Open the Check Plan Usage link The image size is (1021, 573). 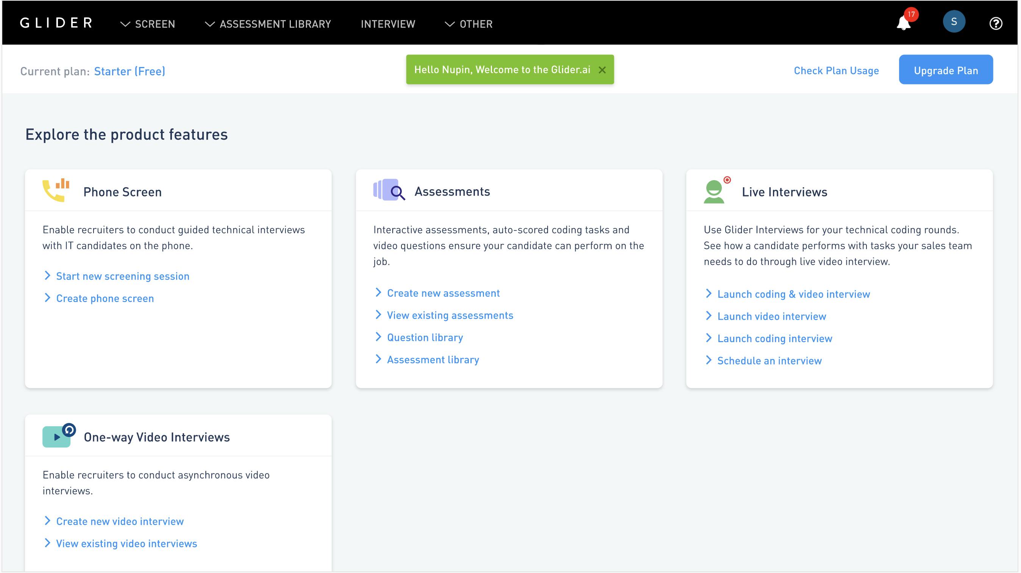pos(836,70)
